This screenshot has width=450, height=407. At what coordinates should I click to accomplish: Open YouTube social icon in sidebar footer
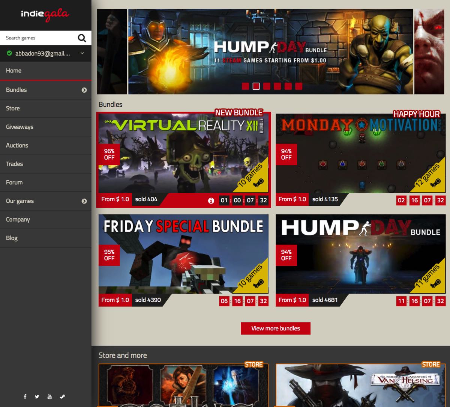pyautogui.click(x=49, y=396)
